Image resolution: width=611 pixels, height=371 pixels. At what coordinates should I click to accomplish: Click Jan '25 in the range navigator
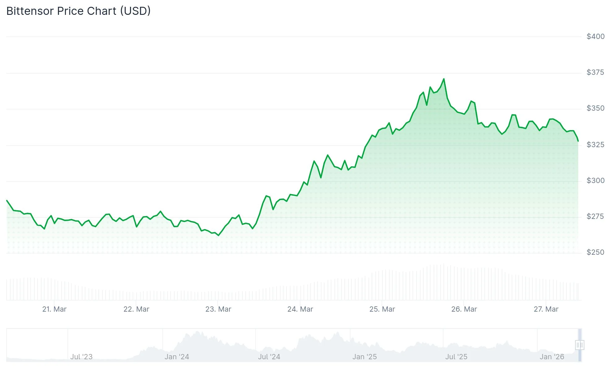click(x=364, y=357)
